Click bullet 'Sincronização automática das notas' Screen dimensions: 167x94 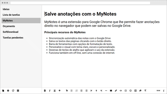(80, 38)
